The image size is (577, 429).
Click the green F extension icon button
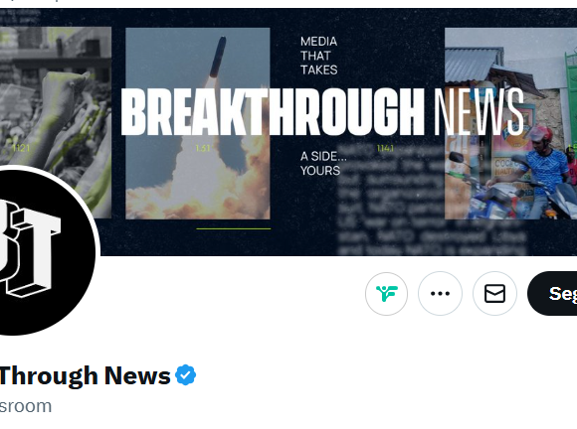386,294
